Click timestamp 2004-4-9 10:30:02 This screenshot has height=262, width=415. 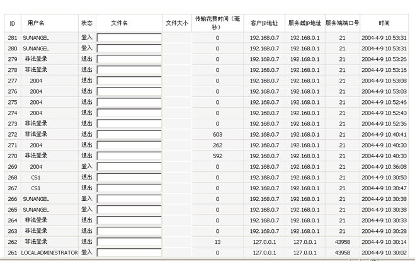384,253
